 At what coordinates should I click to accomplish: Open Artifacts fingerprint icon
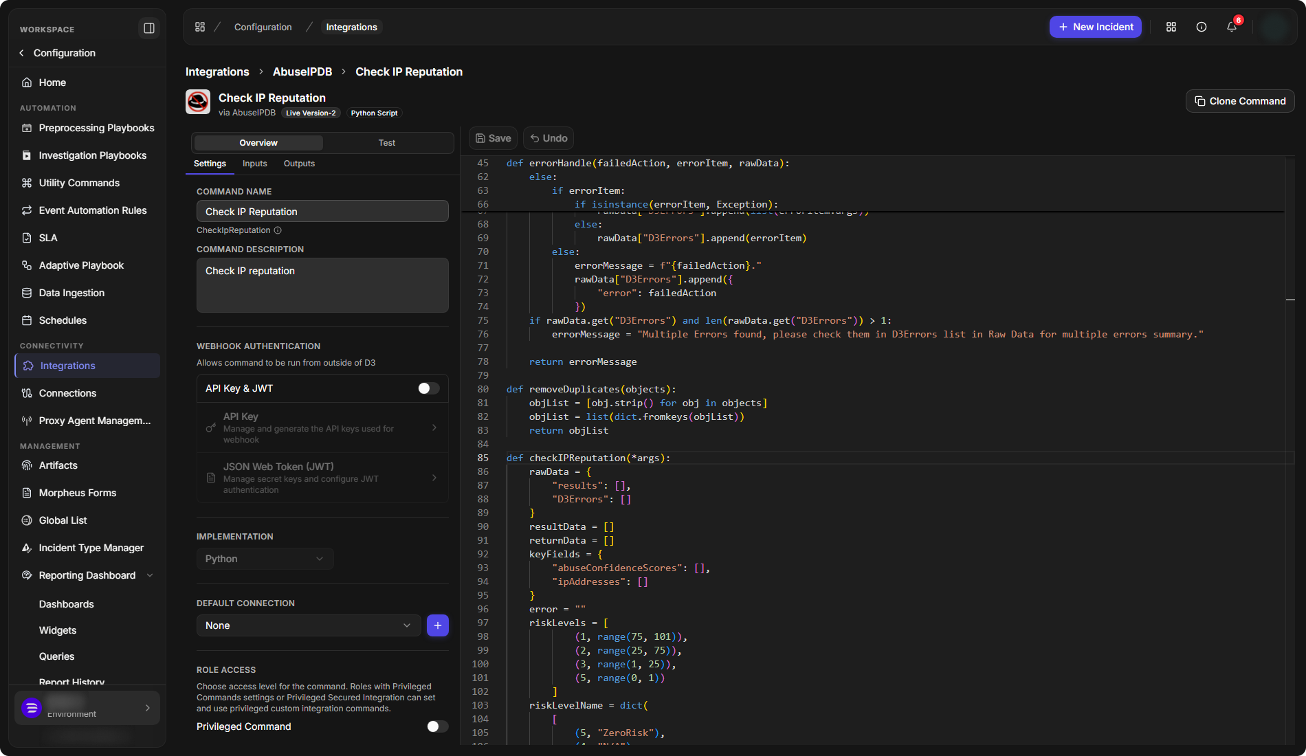tap(27, 465)
